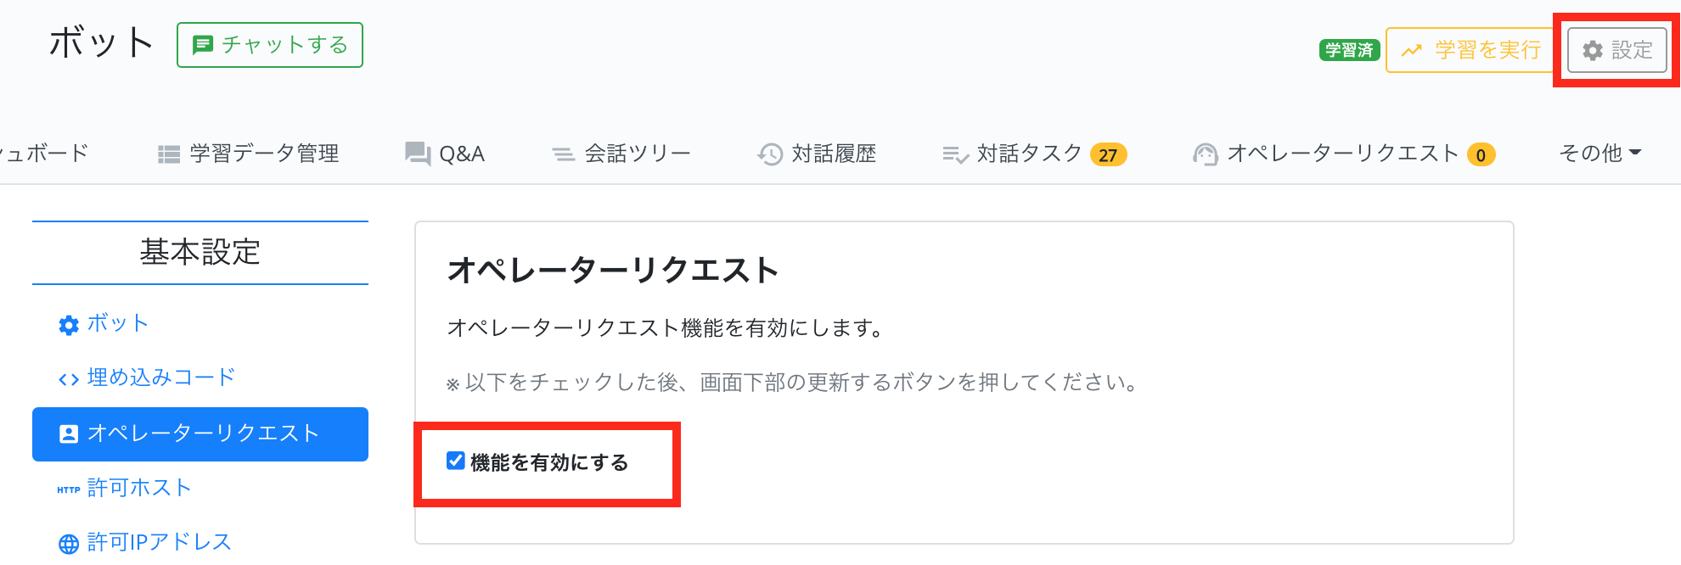
Task: Click the チャットする button
Action: (270, 45)
